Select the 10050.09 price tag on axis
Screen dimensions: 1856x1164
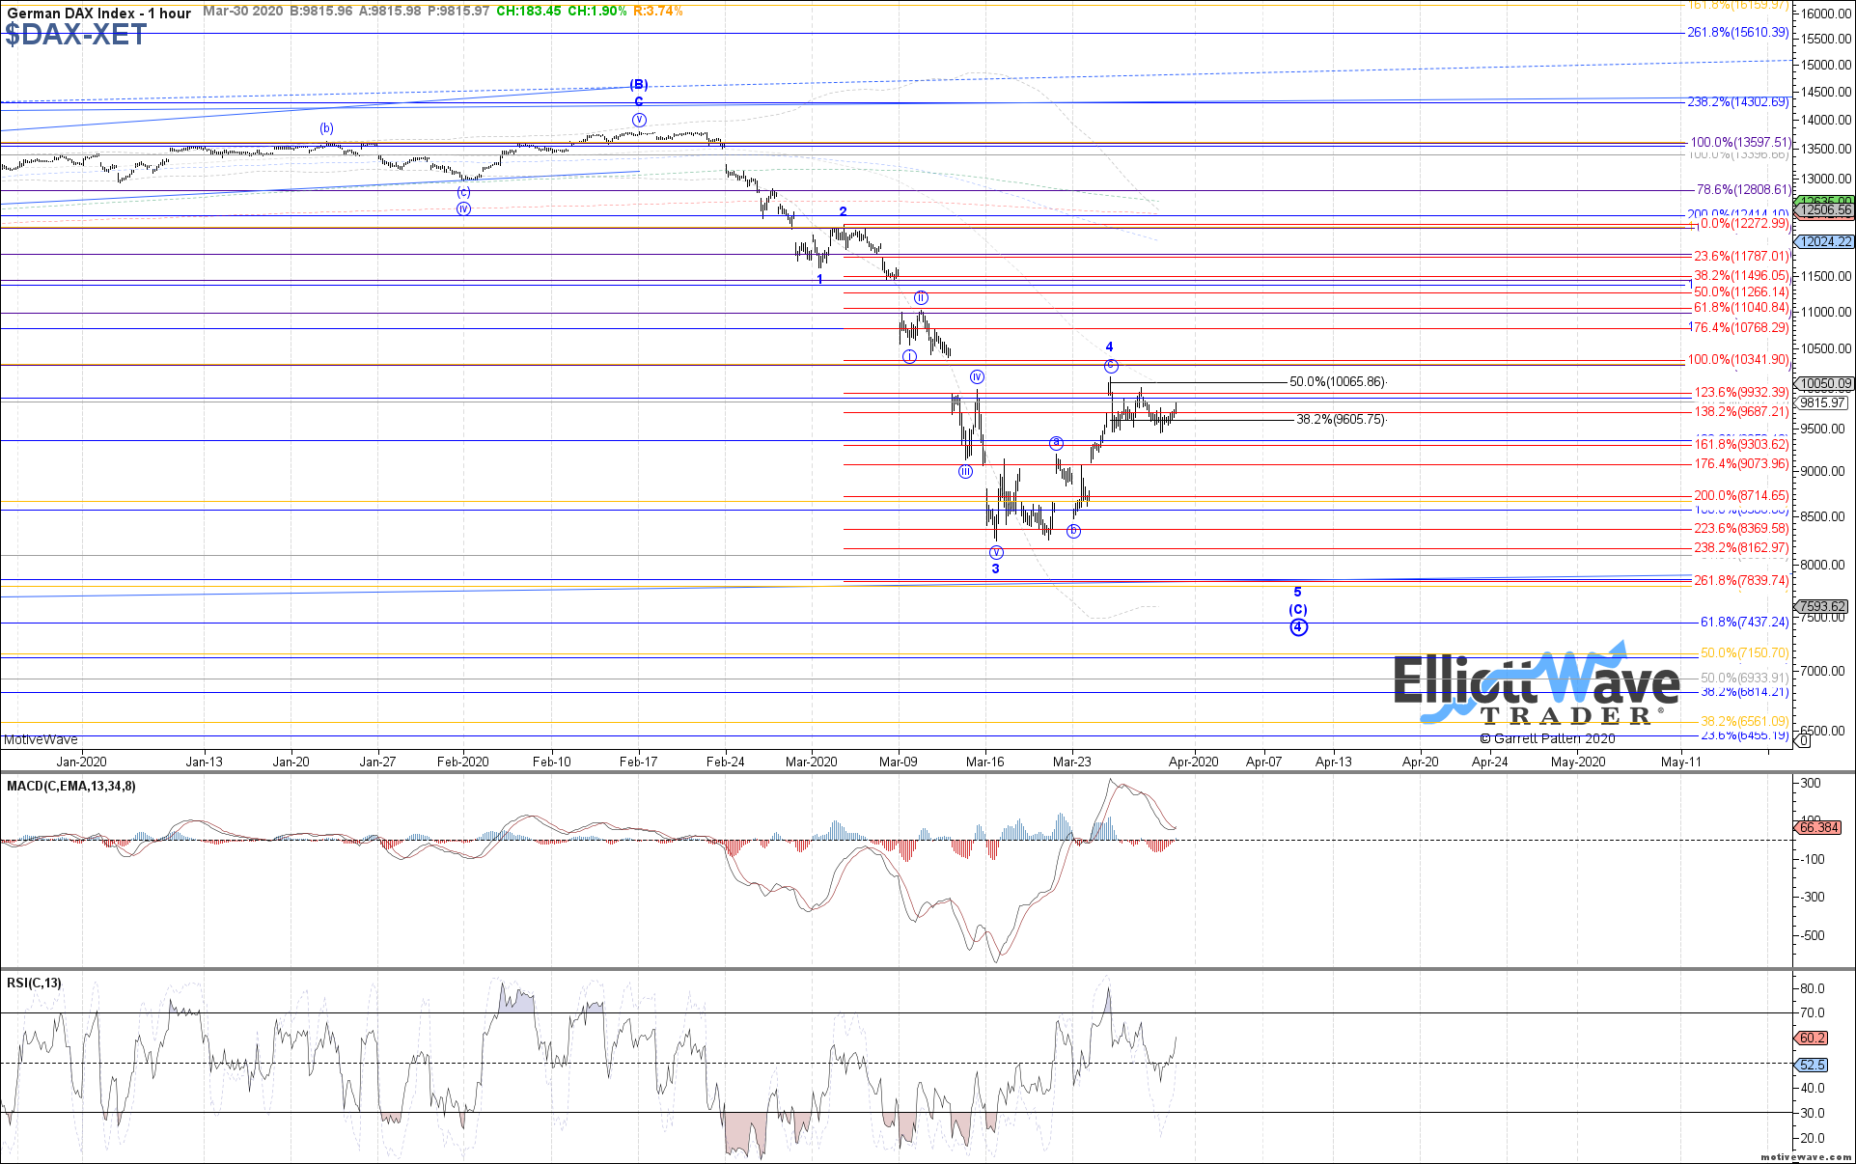[1824, 384]
